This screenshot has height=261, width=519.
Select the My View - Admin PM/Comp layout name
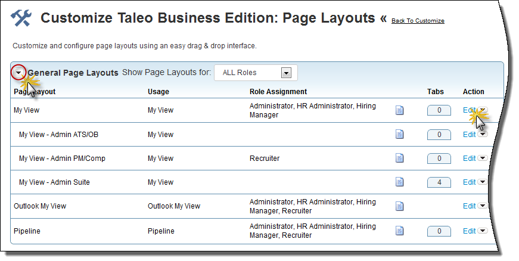(x=62, y=159)
